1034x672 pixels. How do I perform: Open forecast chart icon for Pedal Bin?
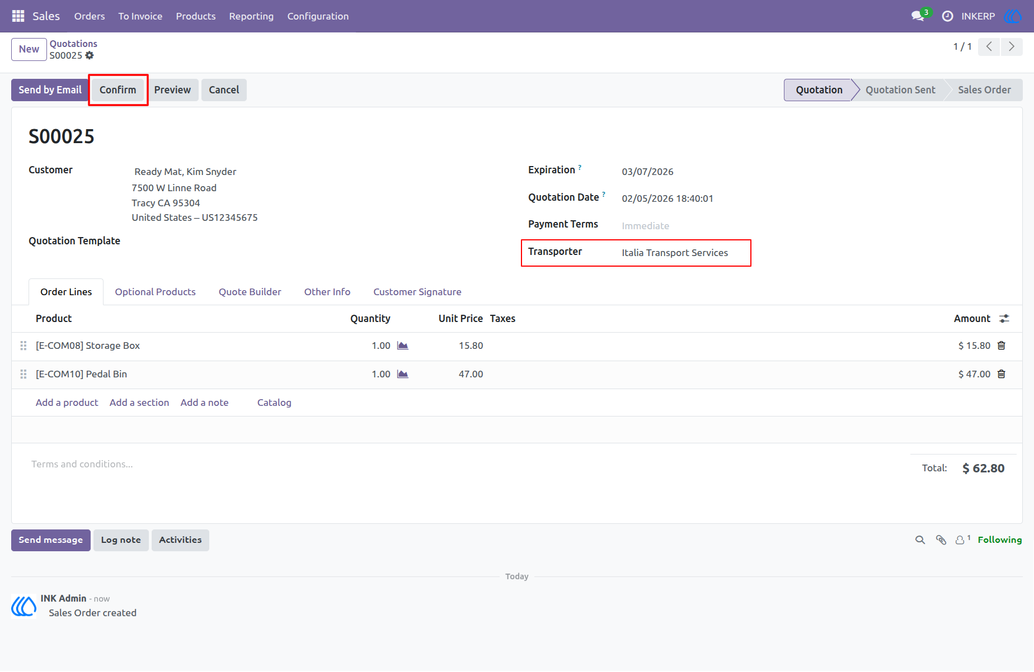[x=403, y=374]
